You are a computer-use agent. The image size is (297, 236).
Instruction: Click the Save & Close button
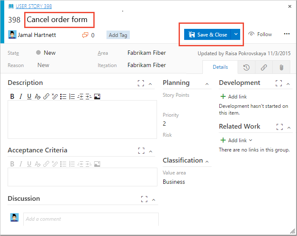pyautogui.click(x=208, y=34)
